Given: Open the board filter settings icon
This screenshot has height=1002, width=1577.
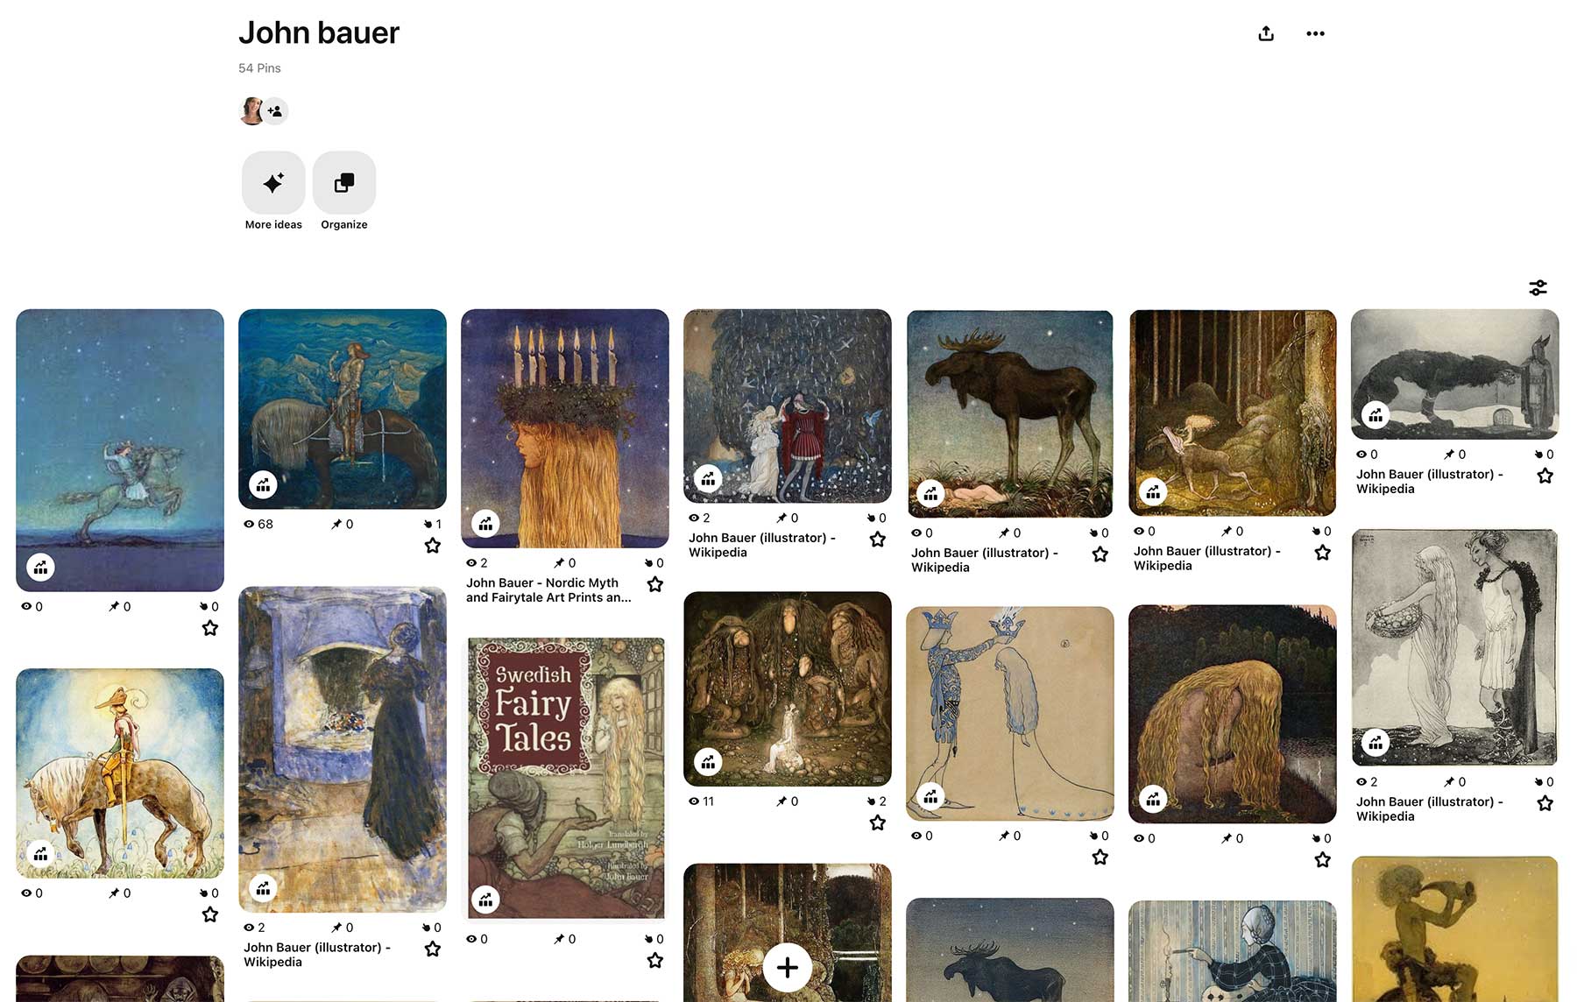Looking at the screenshot, I should click(x=1538, y=287).
